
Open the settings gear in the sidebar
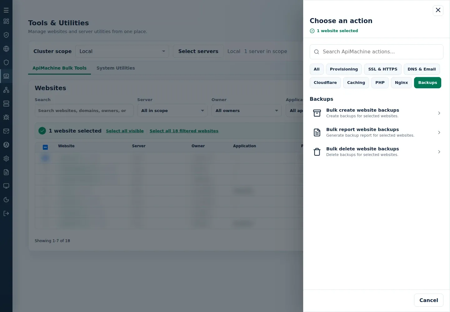6,158
